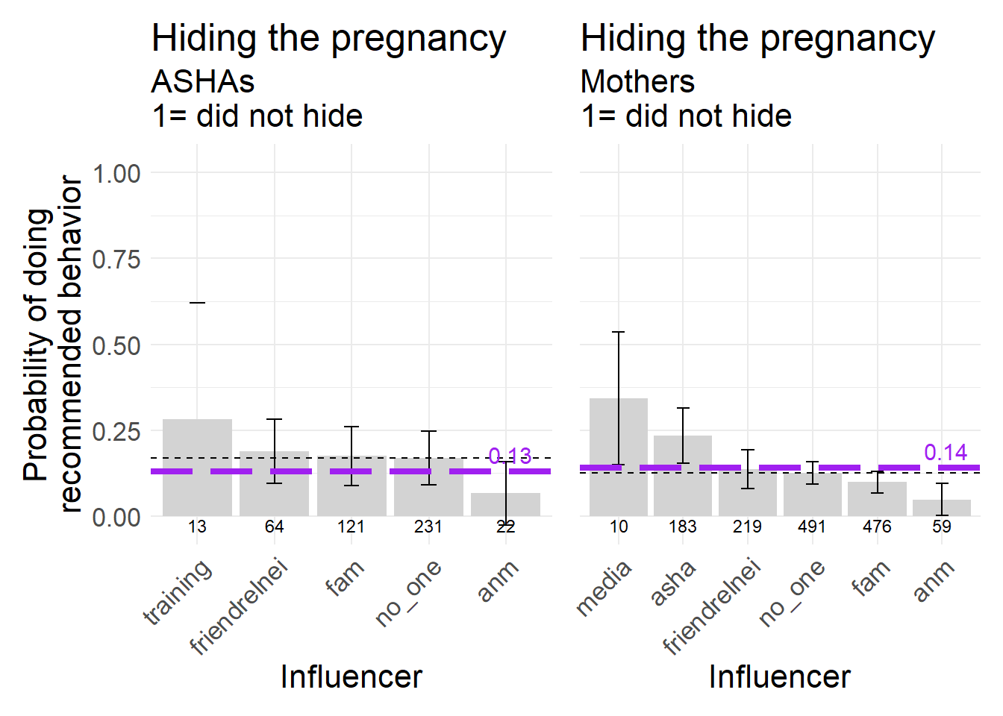Click sample size 183 under asha bar
The width and height of the screenshot is (1003, 716).
683,527
